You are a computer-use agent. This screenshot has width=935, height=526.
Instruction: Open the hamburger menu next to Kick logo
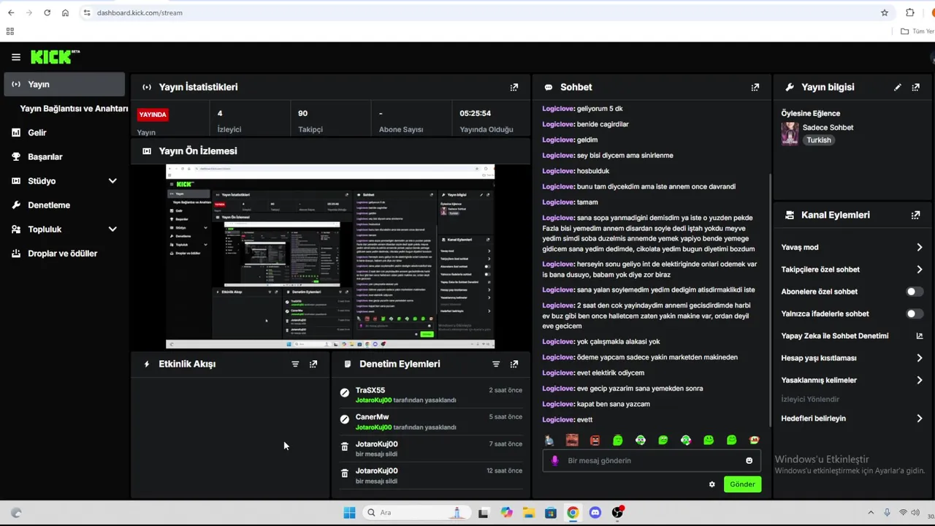pos(16,57)
